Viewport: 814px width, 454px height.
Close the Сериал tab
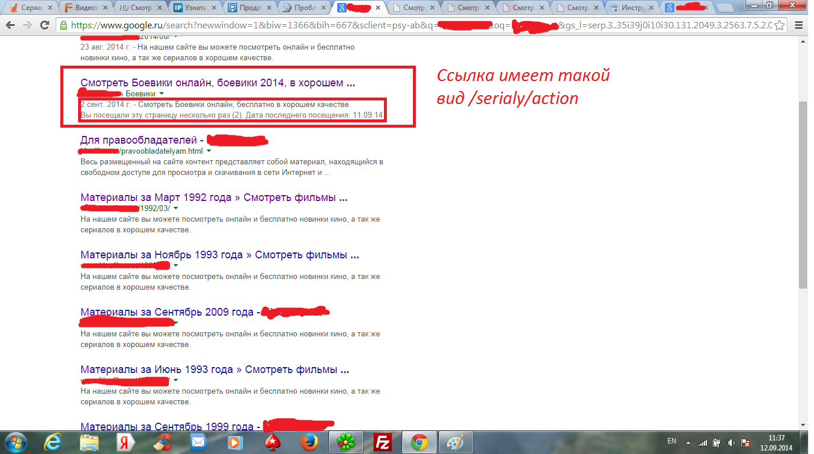pos(49,8)
